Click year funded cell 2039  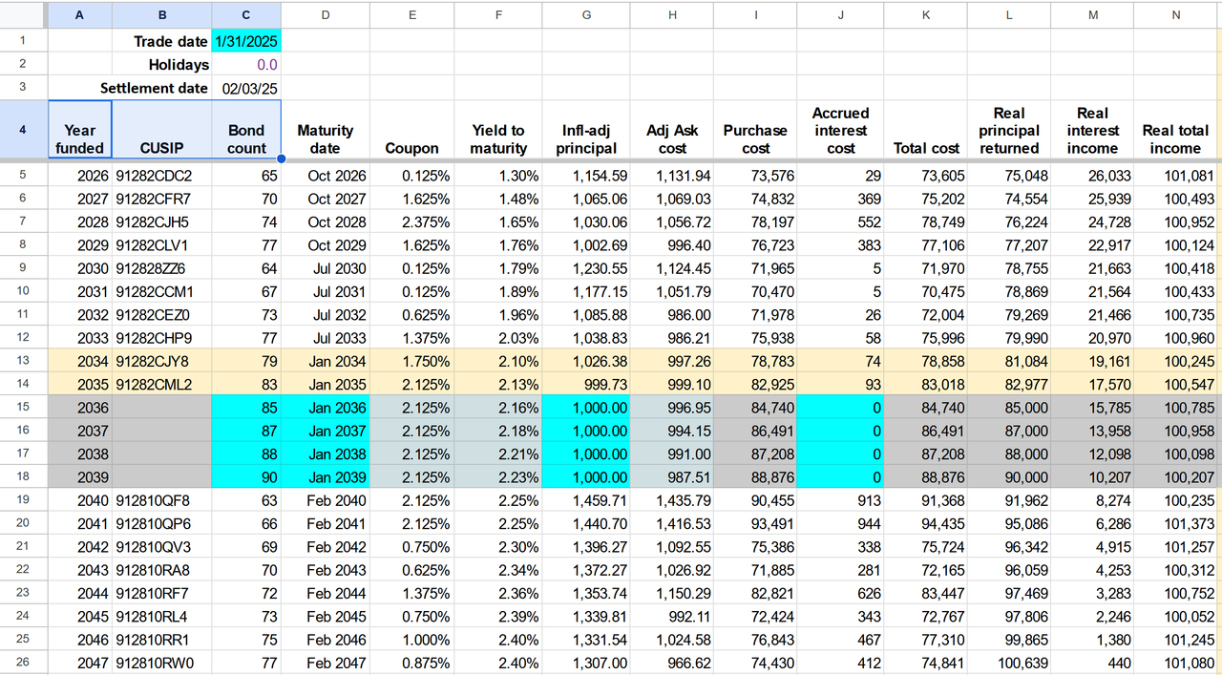[80, 477]
